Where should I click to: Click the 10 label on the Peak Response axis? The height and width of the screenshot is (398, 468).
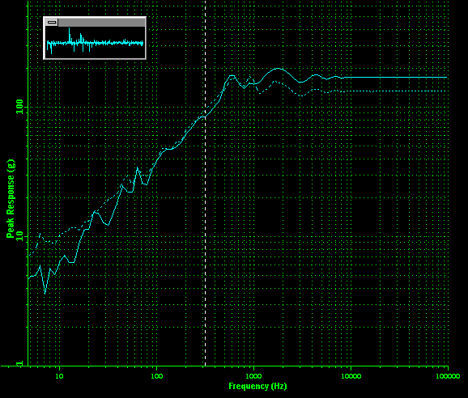(19, 236)
